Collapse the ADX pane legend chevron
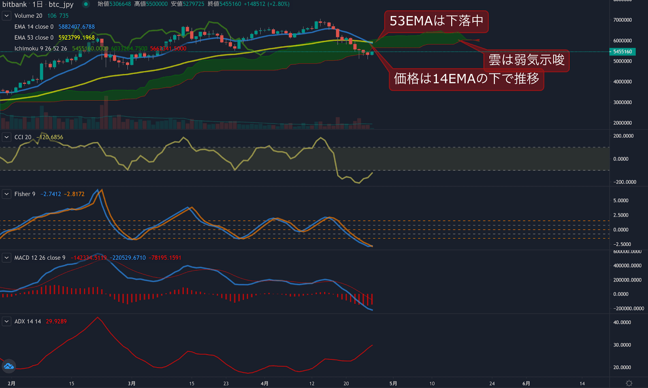The height and width of the screenshot is (388, 648). (x=6, y=321)
